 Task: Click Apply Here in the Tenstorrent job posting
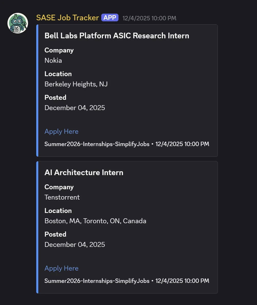pyautogui.click(x=61, y=268)
